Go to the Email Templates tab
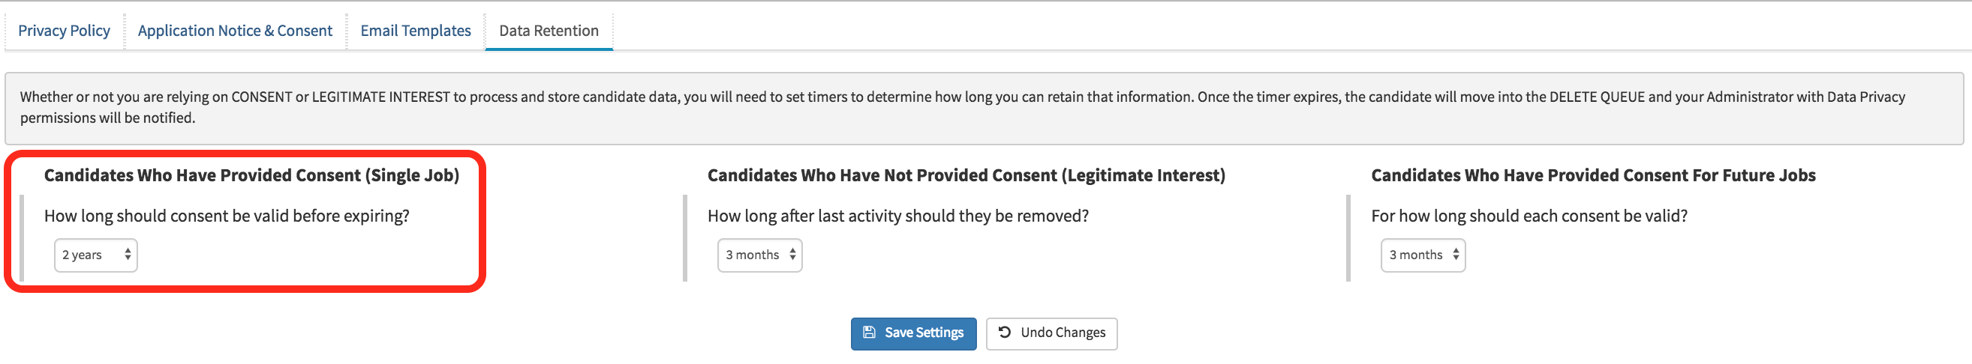1972x364 pixels. pos(416,31)
